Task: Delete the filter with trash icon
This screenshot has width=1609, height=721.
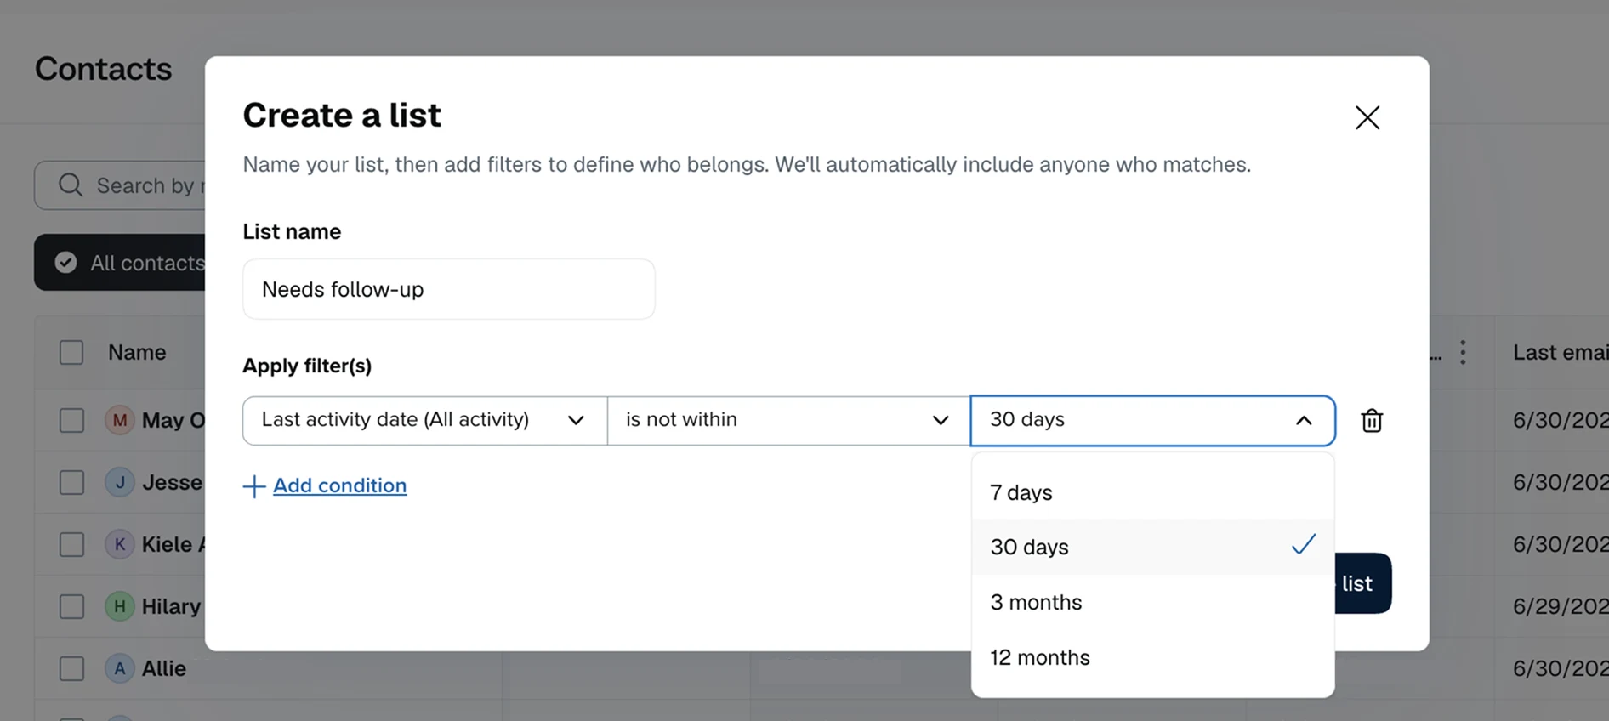Action: coord(1371,420)
